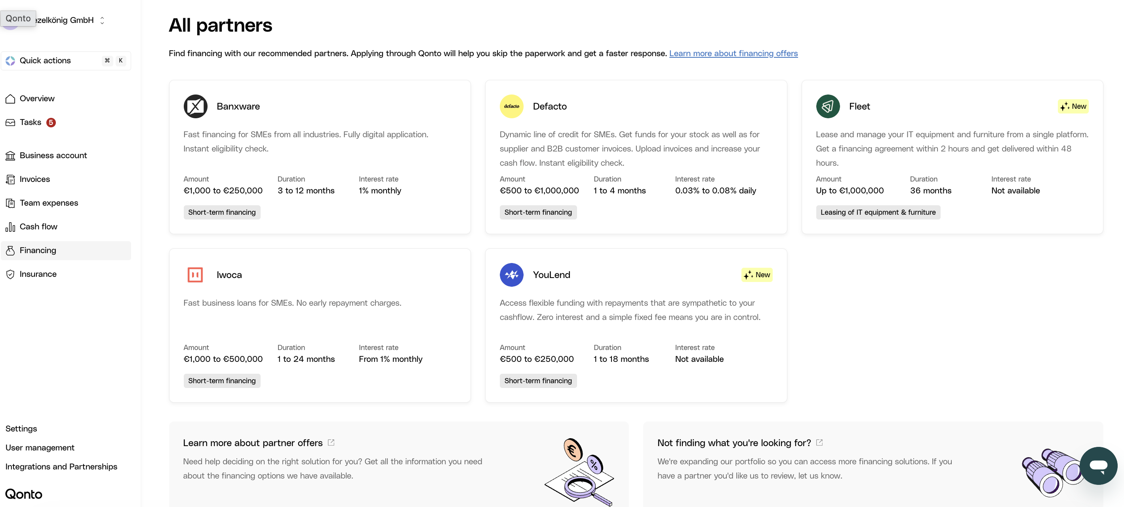Click the yellow Defacto logo
The height and width of the screenshot is (507, 1124).
pos(511,106)
